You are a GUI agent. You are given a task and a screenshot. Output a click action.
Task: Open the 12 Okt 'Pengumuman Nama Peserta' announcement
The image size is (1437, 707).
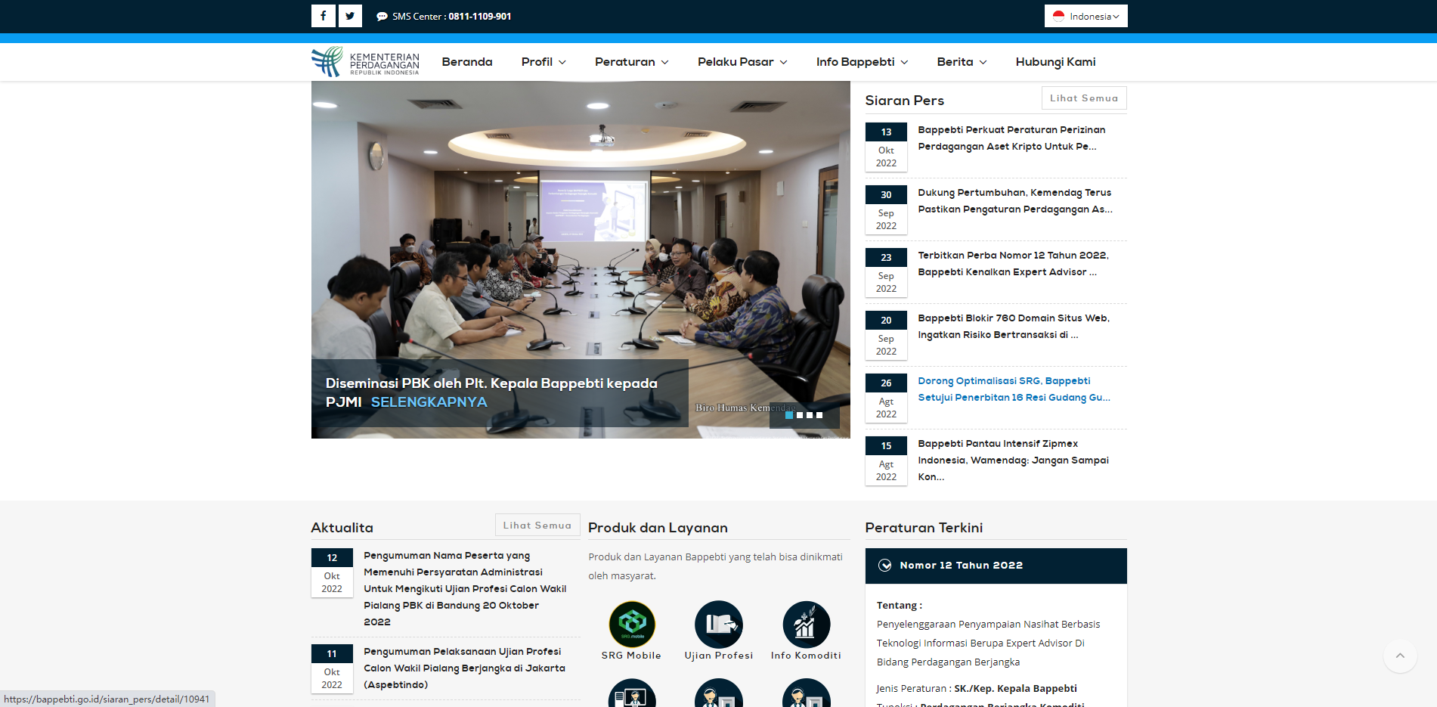pyautogui.click(x=465, y=589)
